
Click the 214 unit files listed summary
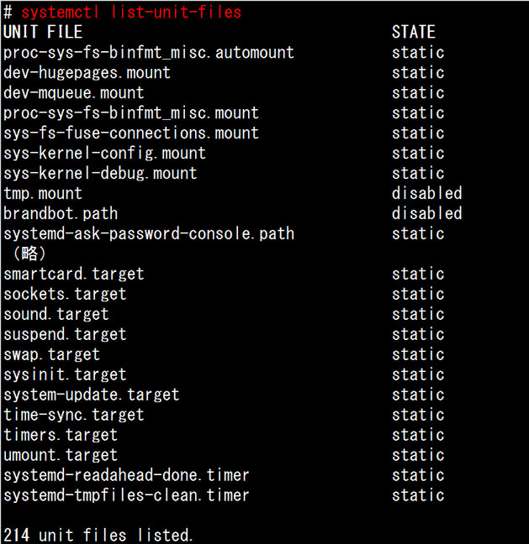[98, 535]
